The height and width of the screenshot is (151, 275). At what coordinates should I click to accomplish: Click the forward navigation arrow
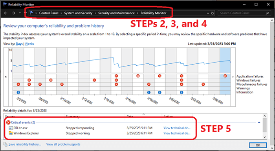[13, 13]
